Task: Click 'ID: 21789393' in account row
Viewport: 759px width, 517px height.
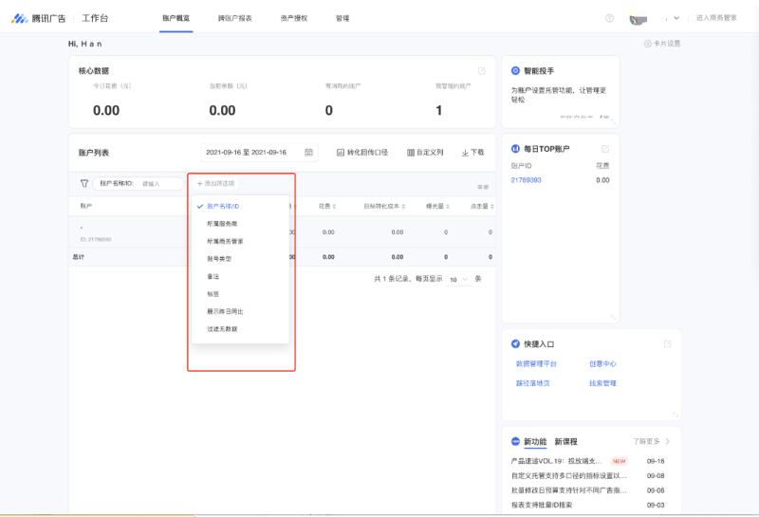Action: (96, 239)
